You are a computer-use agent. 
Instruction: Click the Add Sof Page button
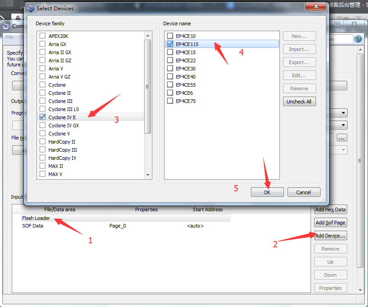click(x=330, y=223)
